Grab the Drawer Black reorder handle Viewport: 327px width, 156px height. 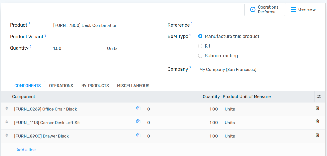pyautogui.click(x=7, y=135)
